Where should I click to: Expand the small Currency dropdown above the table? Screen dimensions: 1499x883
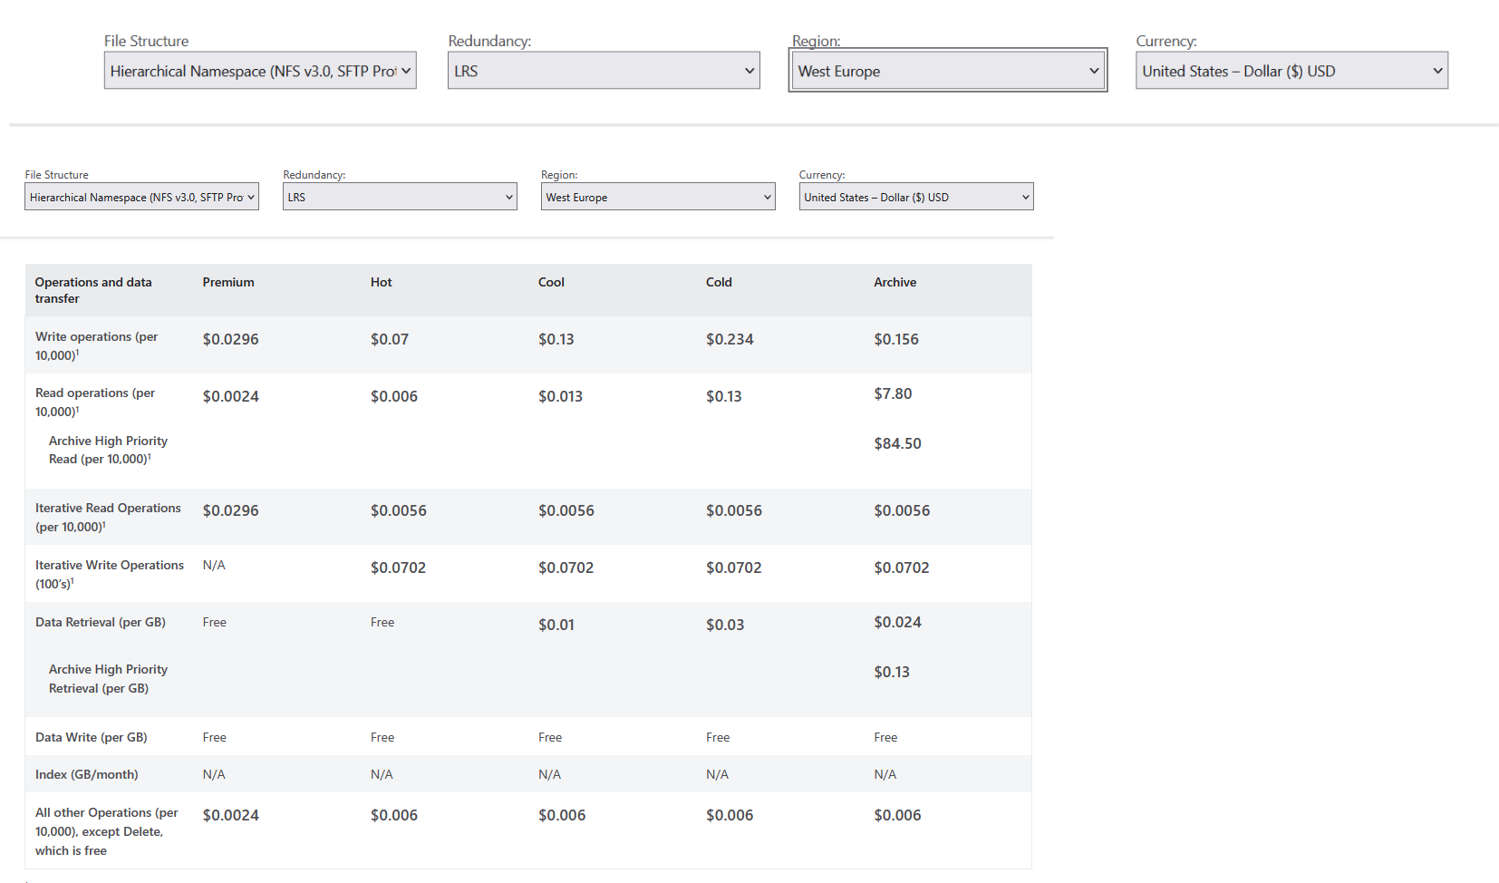click(x=915, y=197)
